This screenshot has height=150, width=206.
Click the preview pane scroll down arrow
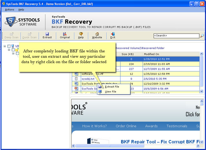202,142
